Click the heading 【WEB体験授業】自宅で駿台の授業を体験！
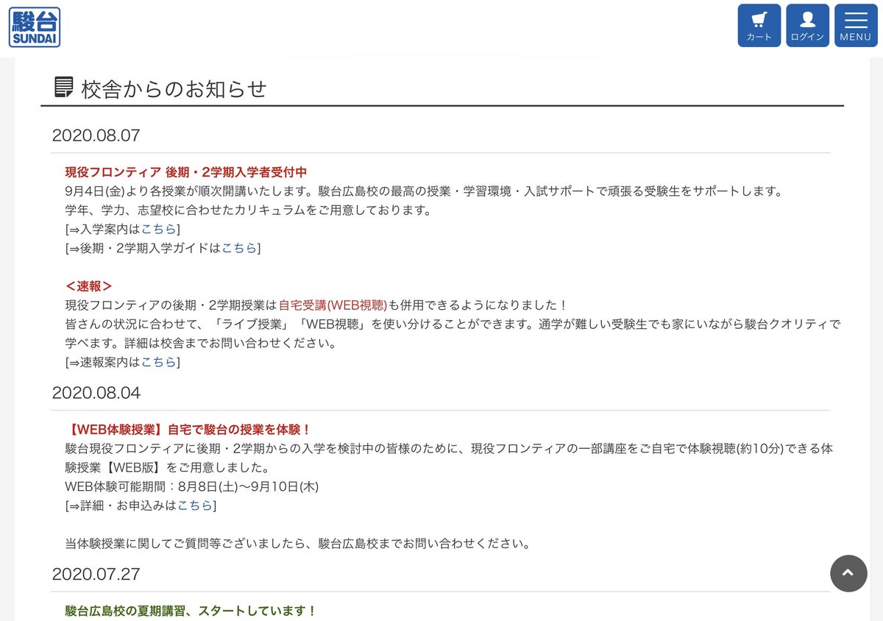 click(188, 430)
